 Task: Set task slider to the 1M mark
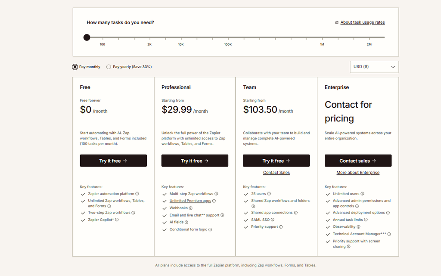coord(322,37)
